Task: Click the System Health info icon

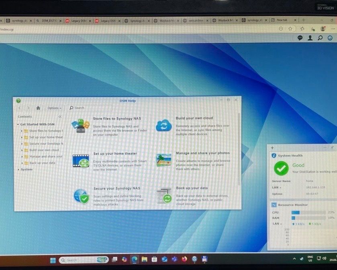Action: point(274,155)
